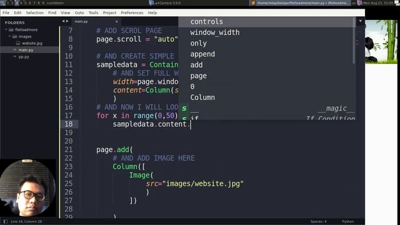Click the Camera 3.6.0 window title

pyautogui.click(x=168, y=2)
